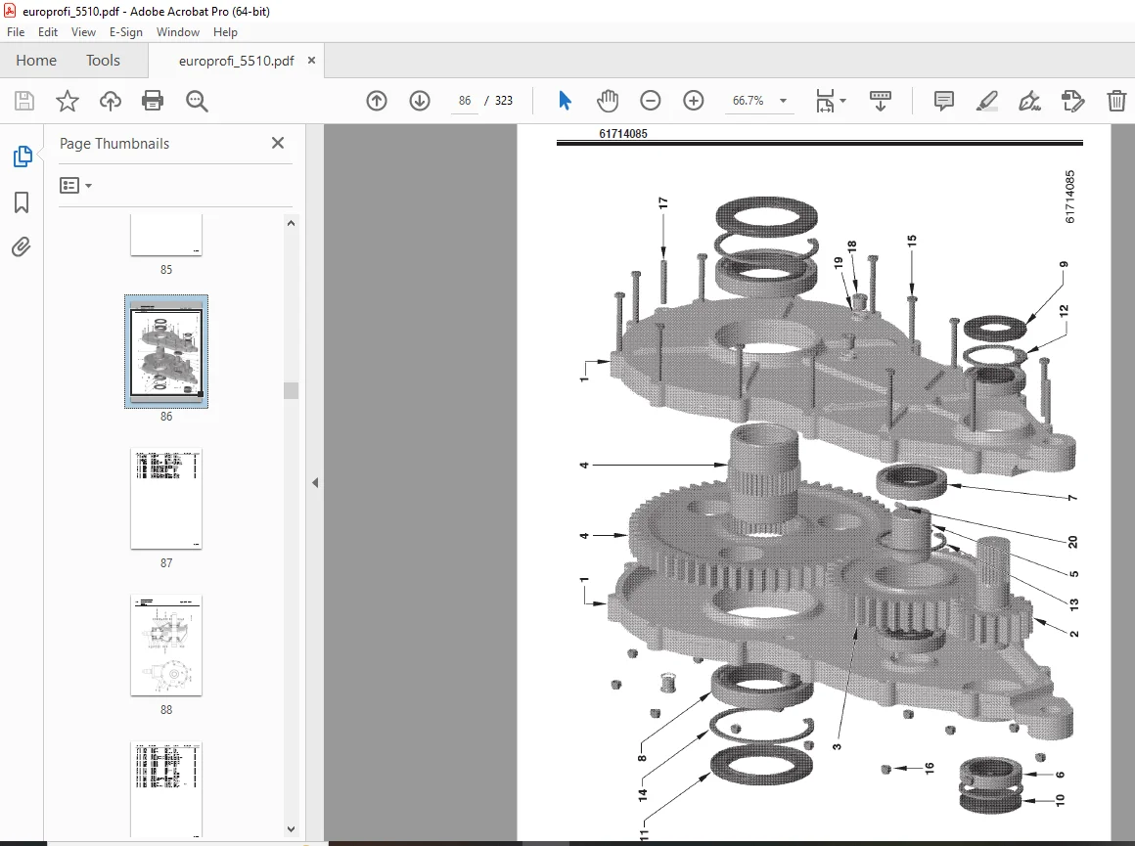The width and height of the screenshot is (1135, 846).
Task: Add a comment sticky note
Action: pyautogui.click(x=944, y=101)
